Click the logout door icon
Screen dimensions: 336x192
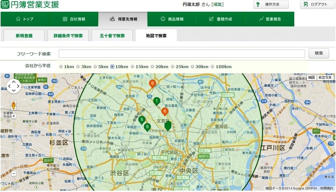[305, 4]
